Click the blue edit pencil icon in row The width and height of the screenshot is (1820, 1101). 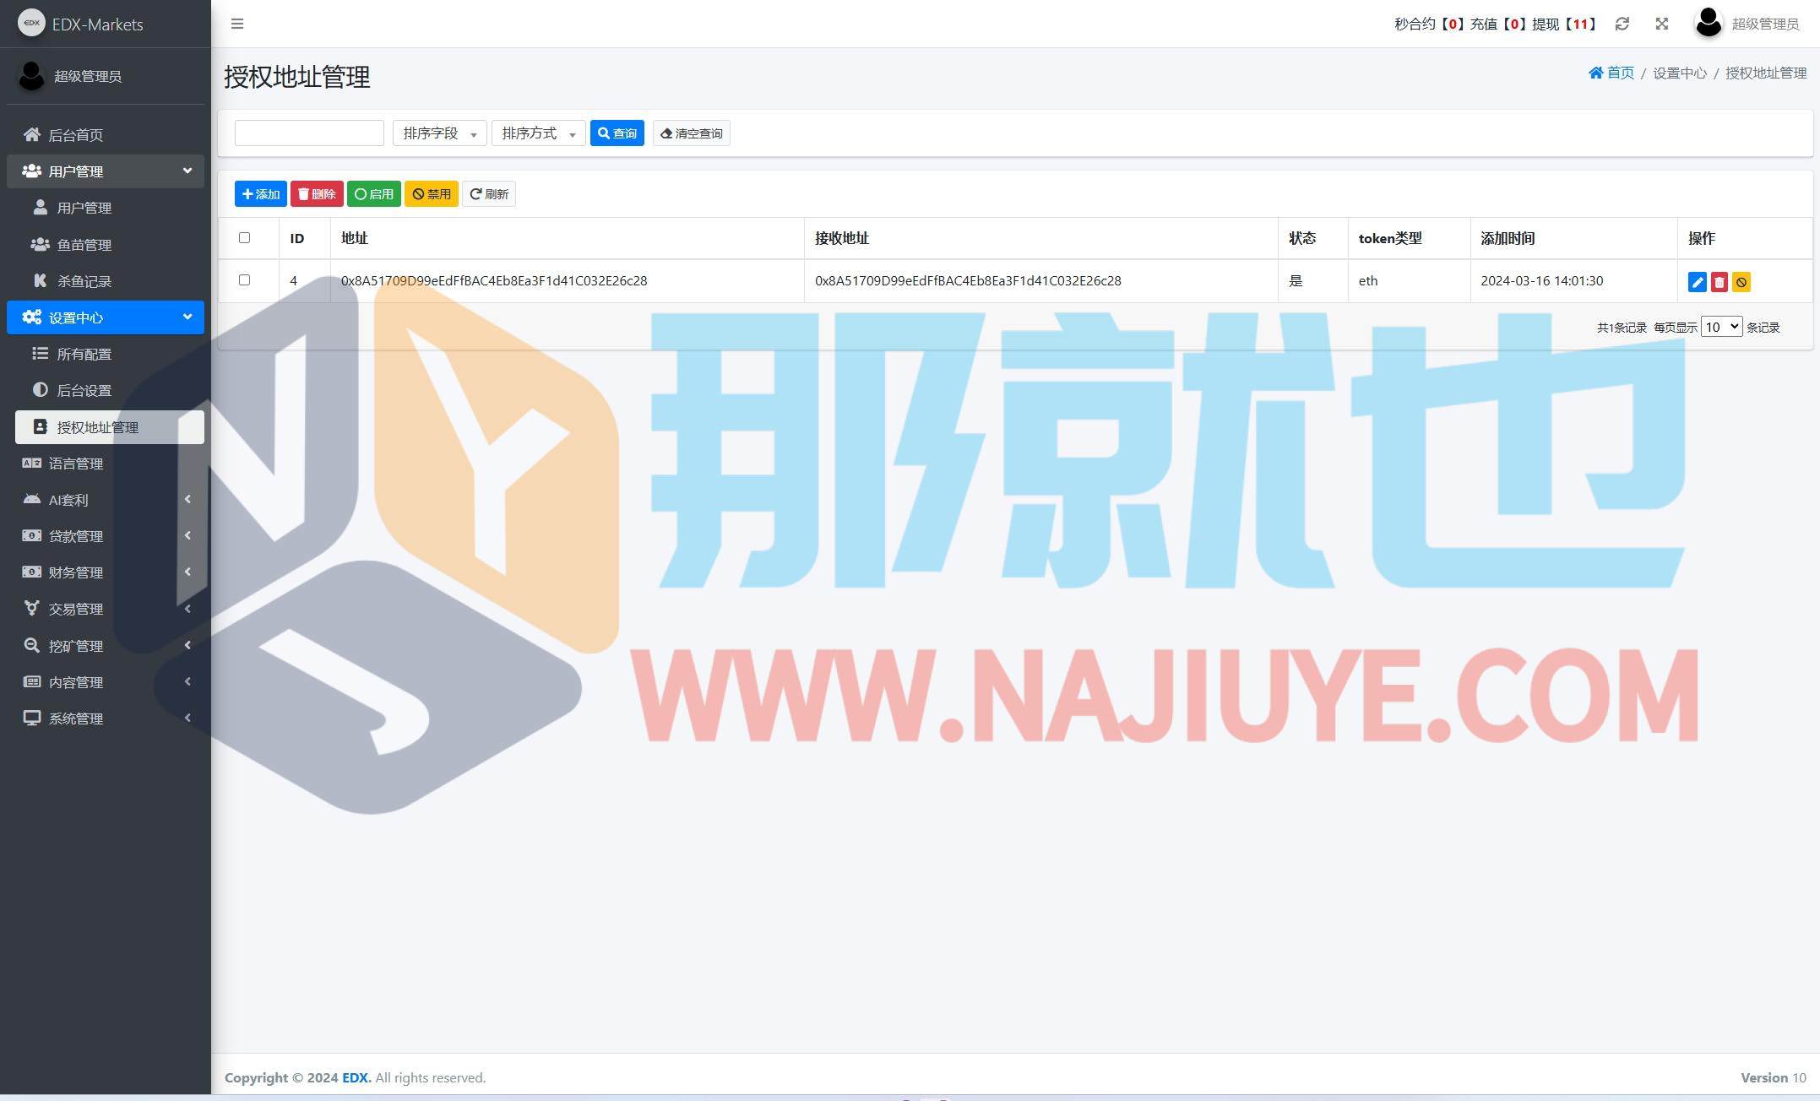[x=1697, y=282]
